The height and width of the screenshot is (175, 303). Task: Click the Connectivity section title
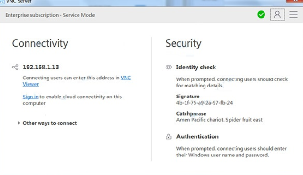pos(40,43)
